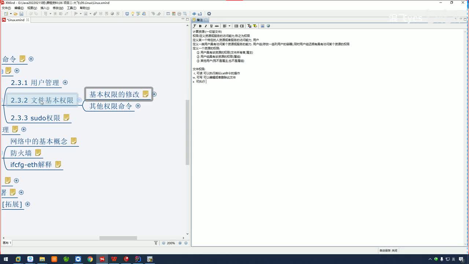
Task: Toggle underline in notes toolbar
Action: tap(211, 26)
